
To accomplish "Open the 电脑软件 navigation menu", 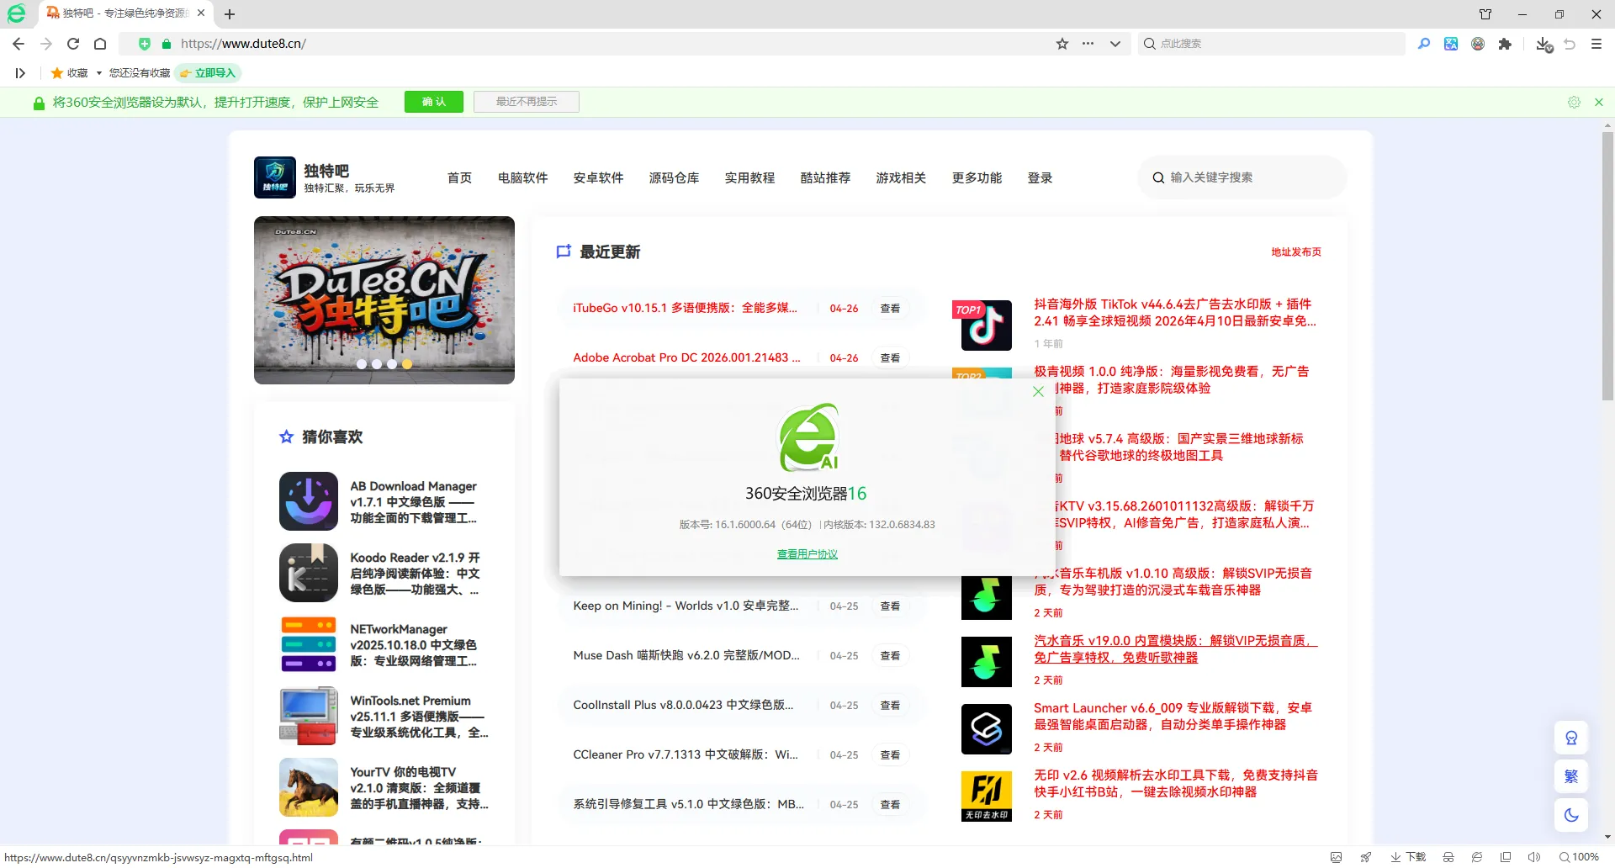I will [x=522, y=177].
